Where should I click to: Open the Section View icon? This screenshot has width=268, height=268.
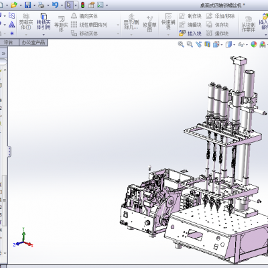tap(208, 44)
